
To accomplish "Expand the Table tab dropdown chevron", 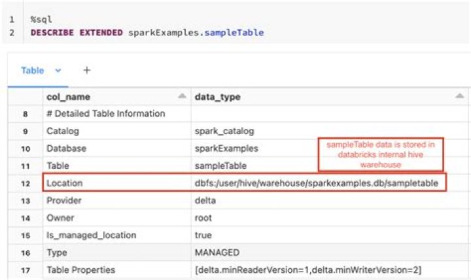I will pyautogui.click(x=58, y=71).
